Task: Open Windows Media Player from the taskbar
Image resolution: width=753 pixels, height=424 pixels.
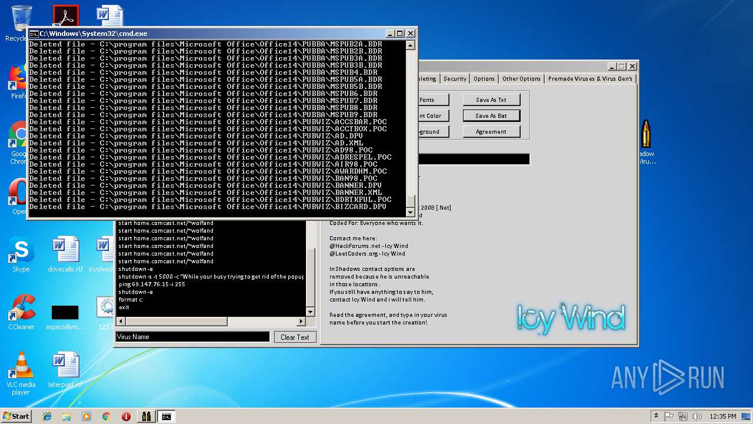Action: (x=86, y=416)
